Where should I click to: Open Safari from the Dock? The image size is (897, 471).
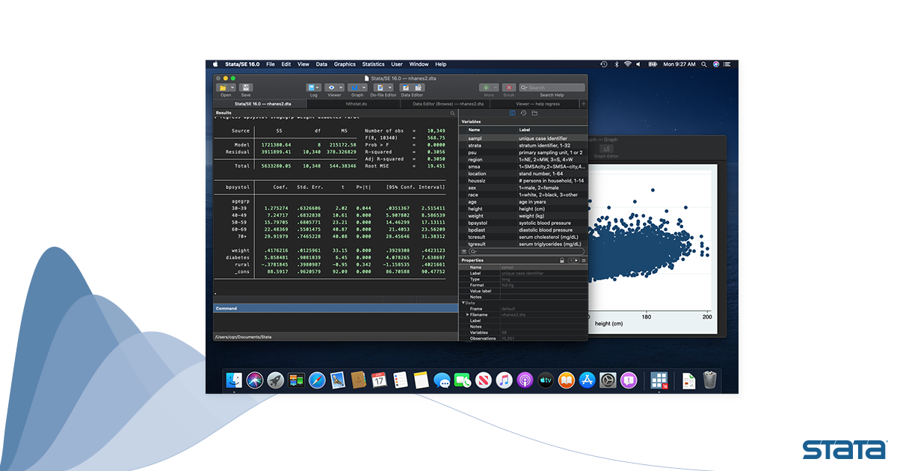pyautogui.click(x=316, y=381)
